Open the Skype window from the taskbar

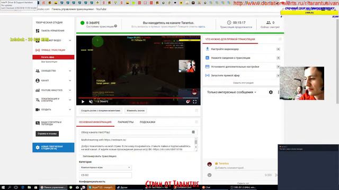pos(101,187)
